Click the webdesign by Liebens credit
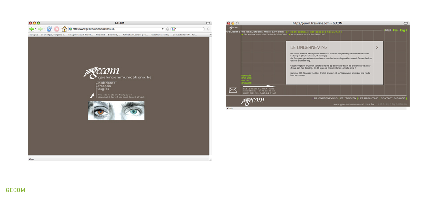The width and height of the screenshot is (439, 197). pos(392,104)
